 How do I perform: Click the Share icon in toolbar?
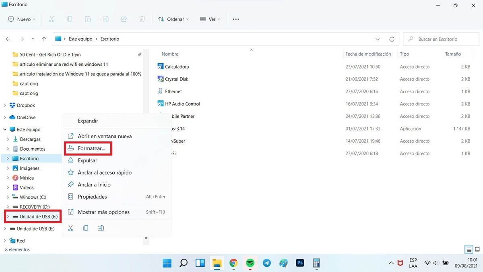[124, 19]
